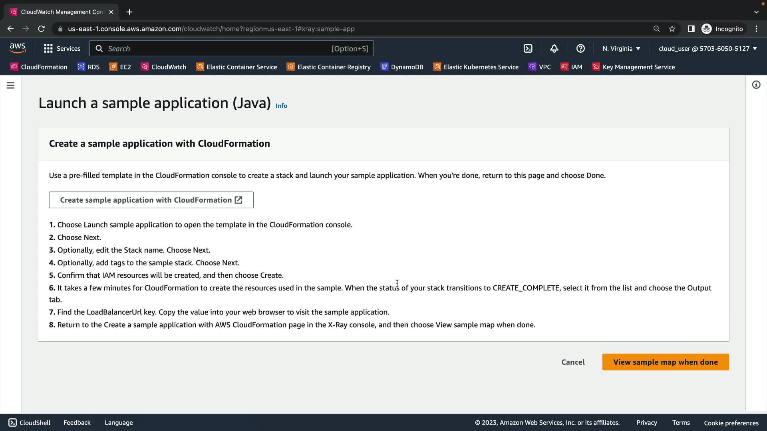Viewport: 767px width, 431px height.
Task: Open the browser tab list chevron
Action: [x=756, y=12]
